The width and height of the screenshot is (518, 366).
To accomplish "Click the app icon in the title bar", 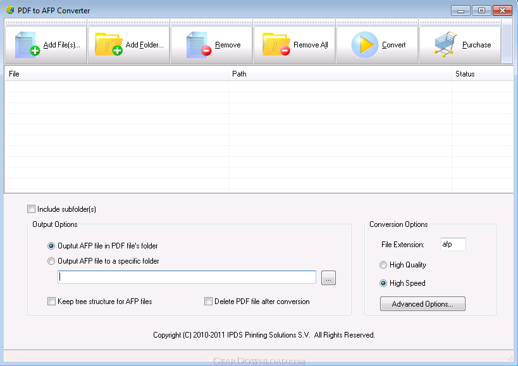I will coord(10,10).
